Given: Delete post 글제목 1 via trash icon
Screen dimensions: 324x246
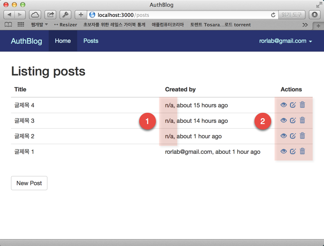Looking at the screenshot, I should [x=302, y=151].
